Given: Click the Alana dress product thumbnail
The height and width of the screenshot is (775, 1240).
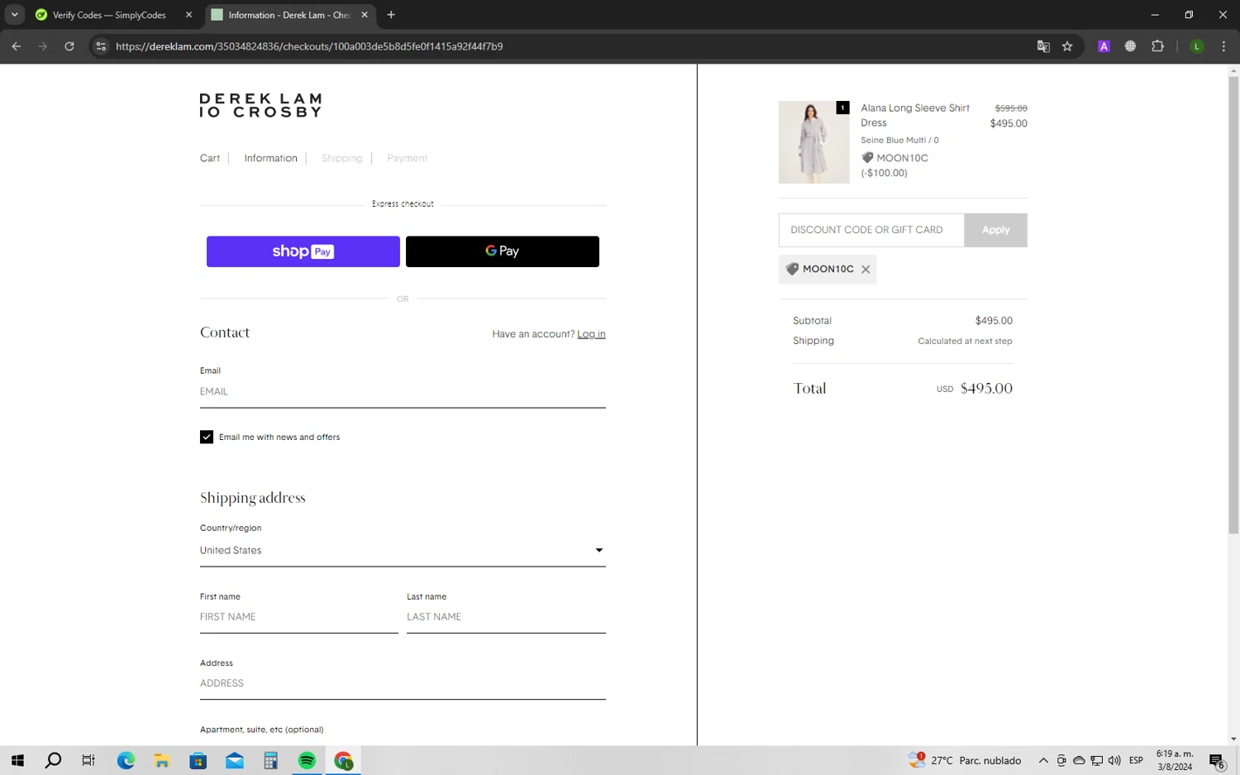Looking at the screenshot, I should pyautogui.click(x=813, y=142).
